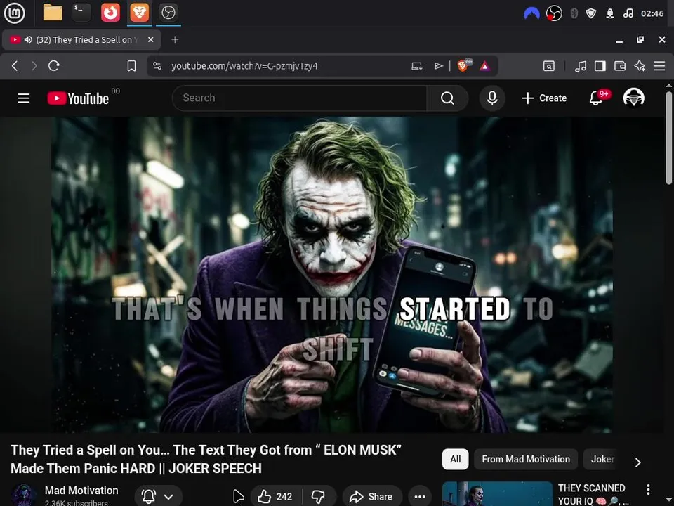
Task: Click the send/share arrow in address bar
Action: point(438,66)
